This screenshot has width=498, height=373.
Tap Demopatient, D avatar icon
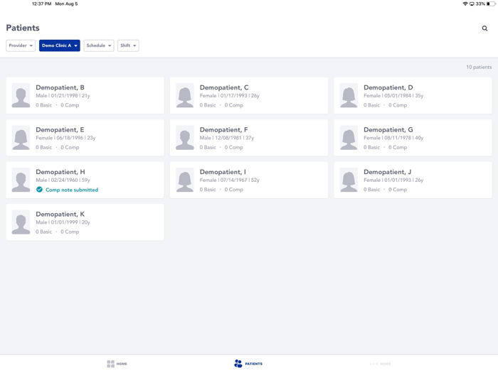(349, 95)
